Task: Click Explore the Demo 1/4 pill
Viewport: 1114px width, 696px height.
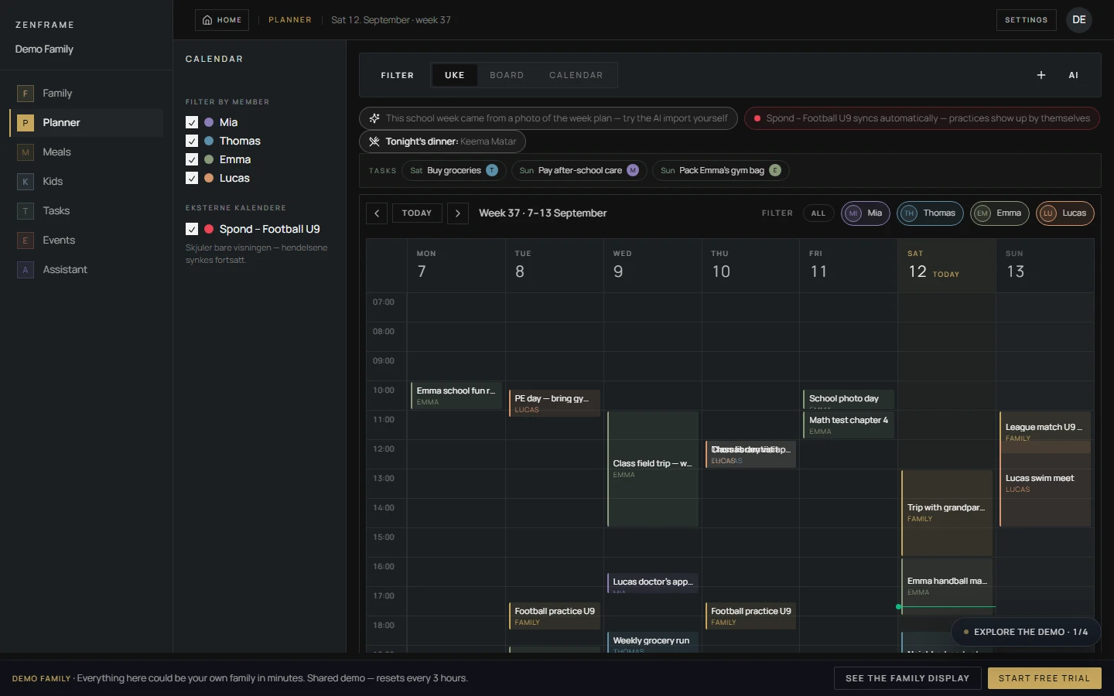Action: point(1025,632)
